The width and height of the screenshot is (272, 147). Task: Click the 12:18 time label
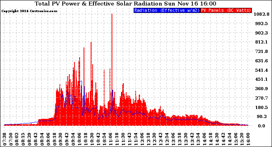click(148, 139)
